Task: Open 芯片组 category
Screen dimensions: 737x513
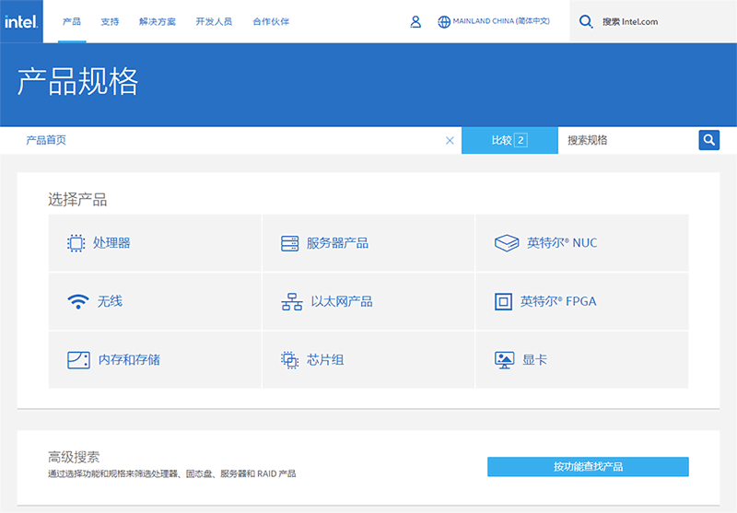Action: [368, 360]
